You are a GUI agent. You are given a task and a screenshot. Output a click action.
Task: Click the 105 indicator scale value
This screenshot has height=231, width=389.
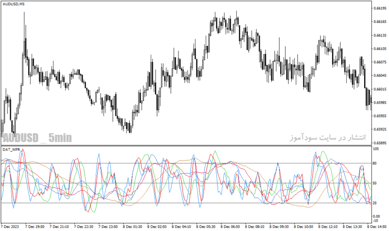coord(376,149)
